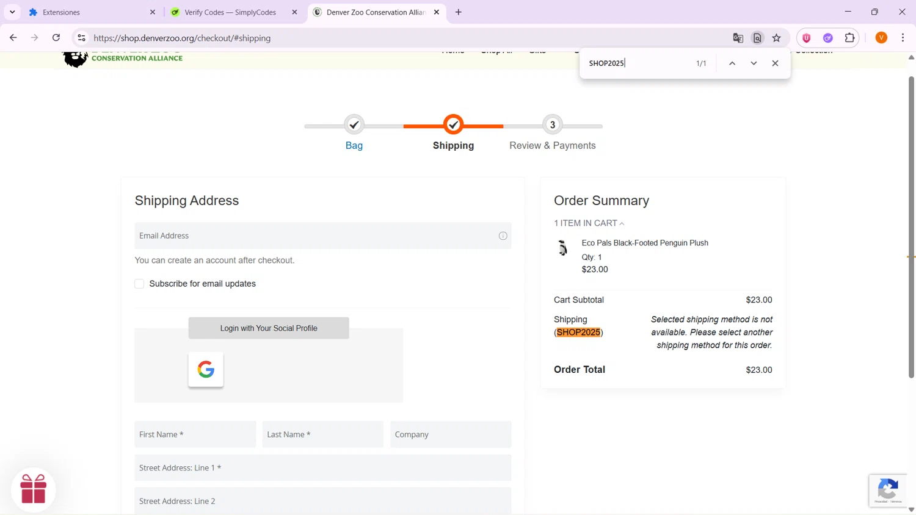Click the URL address bar
Screen dimensions: 916x515
point(403,38)
